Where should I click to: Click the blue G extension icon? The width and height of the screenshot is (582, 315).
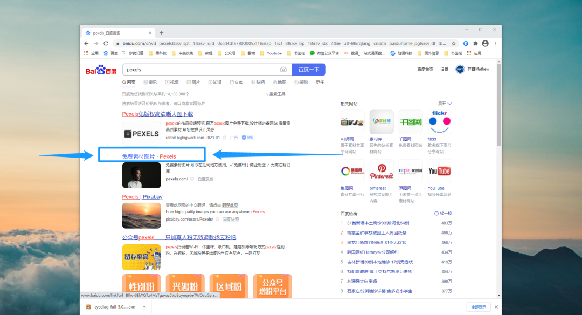(x=466, y=44)
